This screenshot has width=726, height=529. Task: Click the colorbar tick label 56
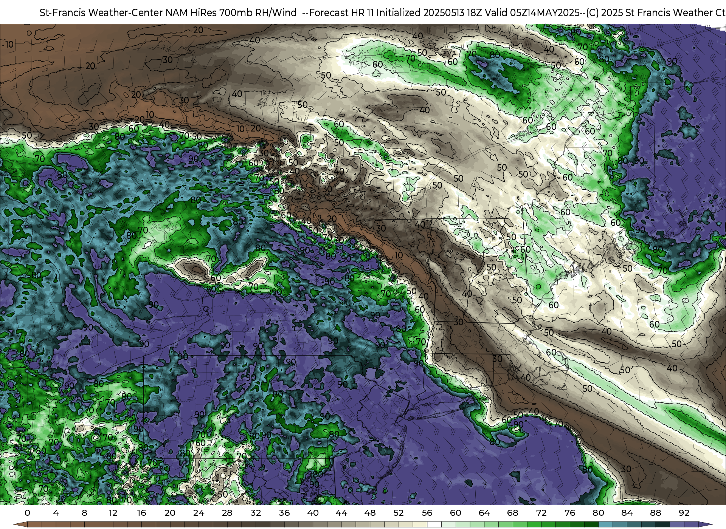coord(427,513)
